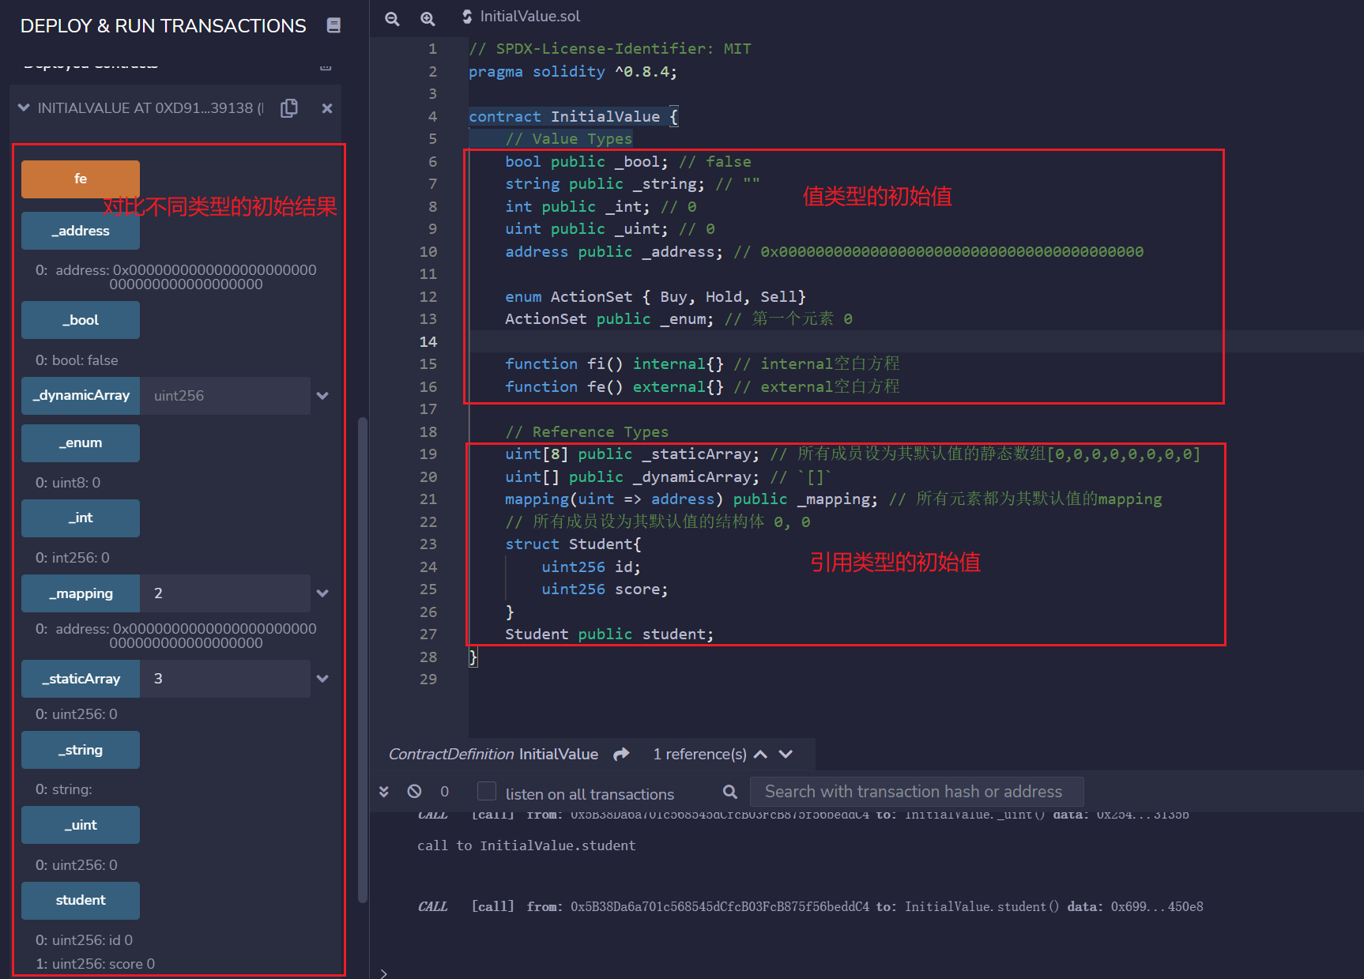Expand the _staticArray input parameters
The image size is (1364, 979).
[322, 679]
